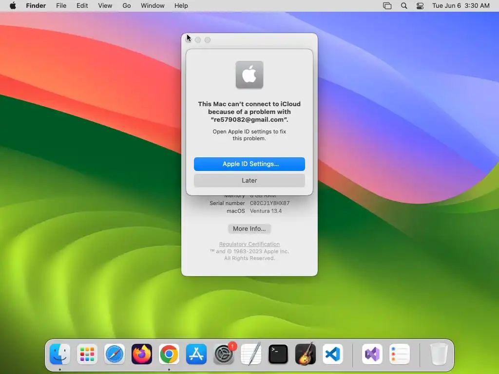The image size is (499, 374).
Task: Launch Google Chrome from the Dock
Action: coord(169,354)
